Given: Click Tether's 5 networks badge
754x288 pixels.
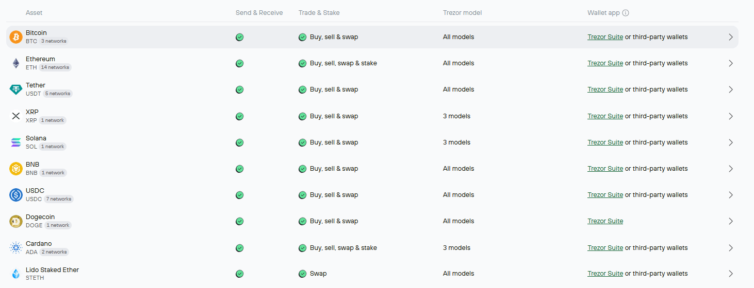Looking at the screenshot, I should click(58, 94).
